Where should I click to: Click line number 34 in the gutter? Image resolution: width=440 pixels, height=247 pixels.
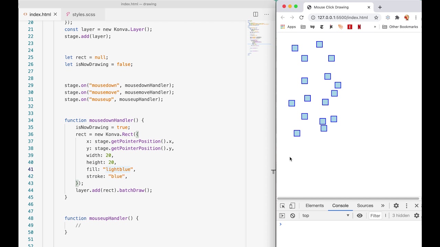tap(31, 120)
